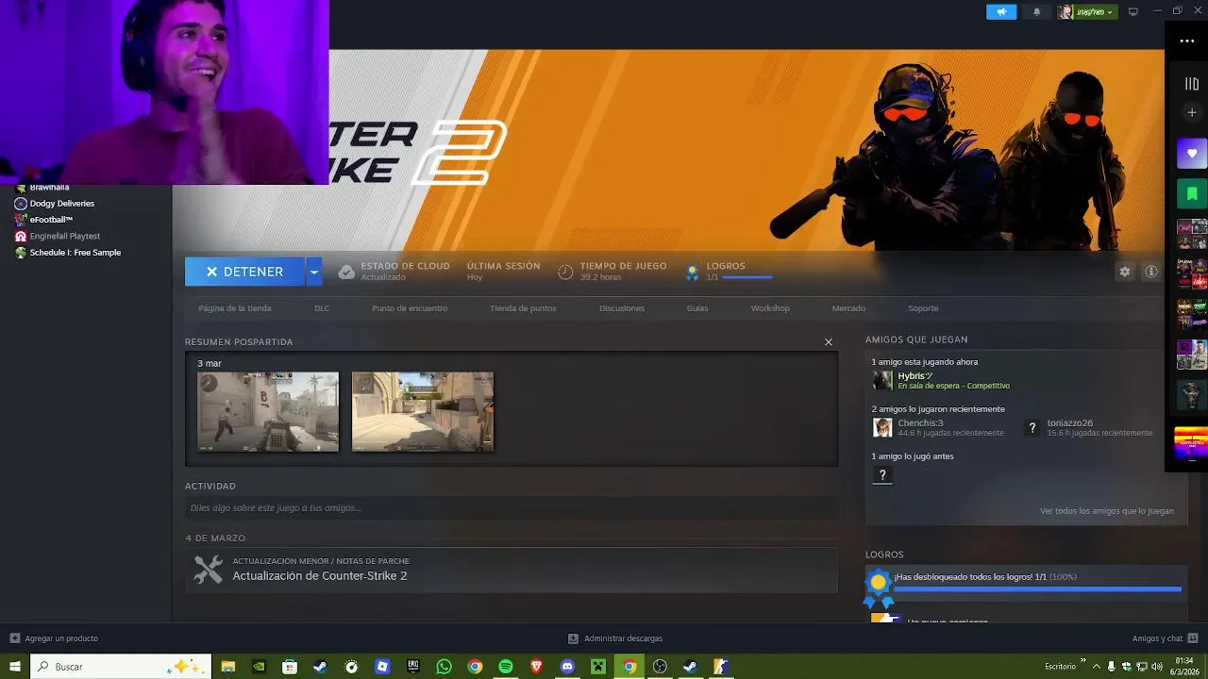1208x679 pixels.
Task: Select Brawlhalla in library list
Action: pyautogui.click(x=49, y=188)
